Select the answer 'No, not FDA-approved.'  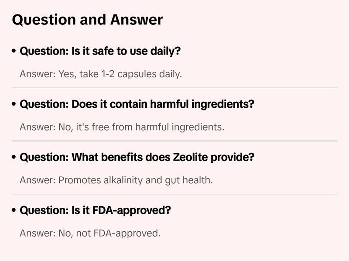90,233
